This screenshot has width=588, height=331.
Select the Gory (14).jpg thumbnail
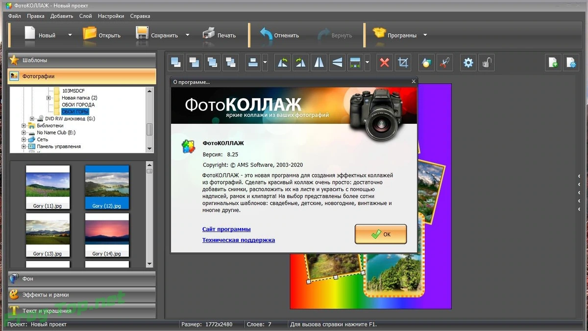pyautogui.click(x=107, y=235)
